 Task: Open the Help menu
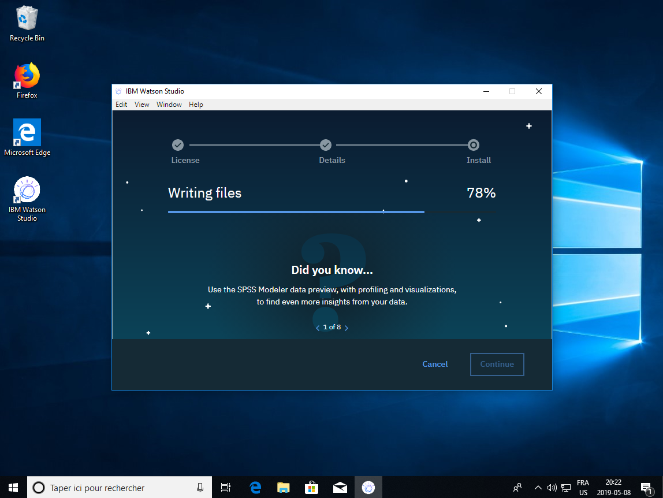point(196,105)
